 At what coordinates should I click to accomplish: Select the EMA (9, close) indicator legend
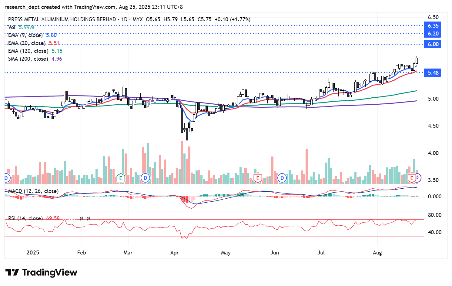pos(32,35)
